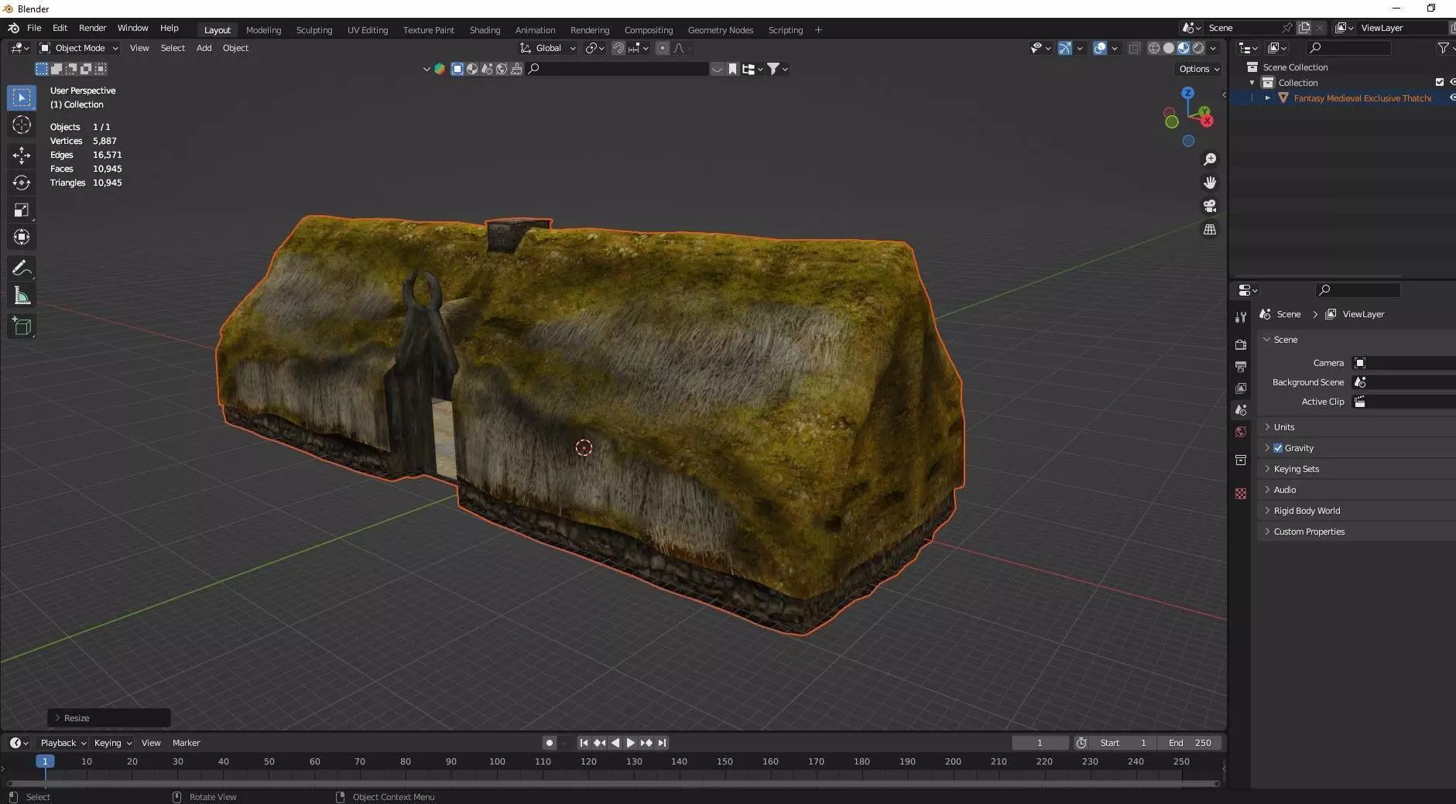The width and height of the screenshot is (1456, 804).
Task: Activate the 3D Cursor tool
Action: tap(22, 125)
